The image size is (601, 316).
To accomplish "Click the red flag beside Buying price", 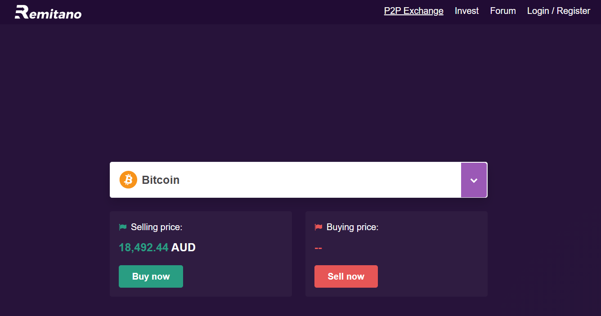I will click(x=318, y=227).
